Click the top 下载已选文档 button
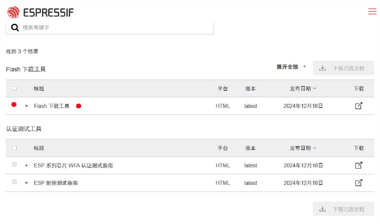Screen dimensions: 380x224 [343, 68]
